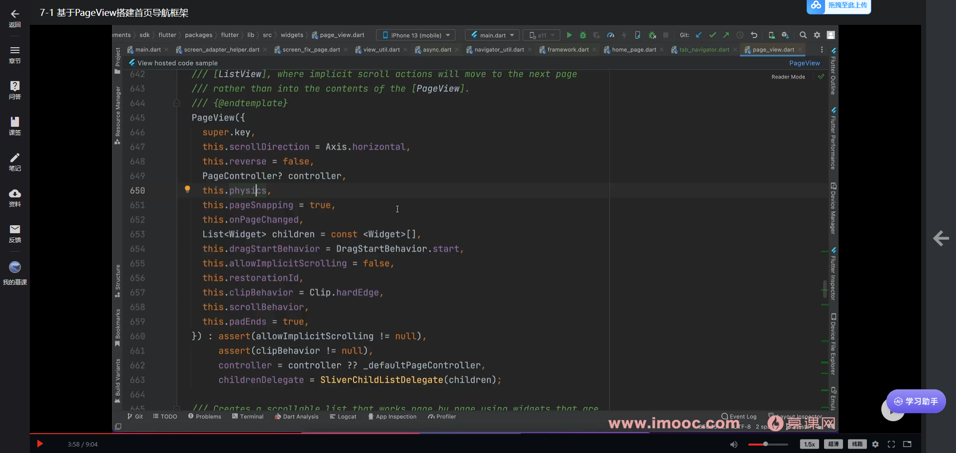Switch to screen_adapter_helper.dart tab
Image resolution: width=956 pixels, height=453 pixels.
(x=222, y=50)
